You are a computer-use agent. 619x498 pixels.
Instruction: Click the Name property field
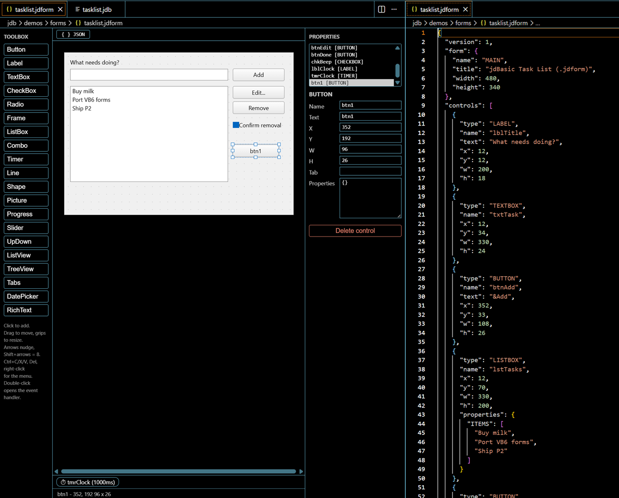pos(370,105)
